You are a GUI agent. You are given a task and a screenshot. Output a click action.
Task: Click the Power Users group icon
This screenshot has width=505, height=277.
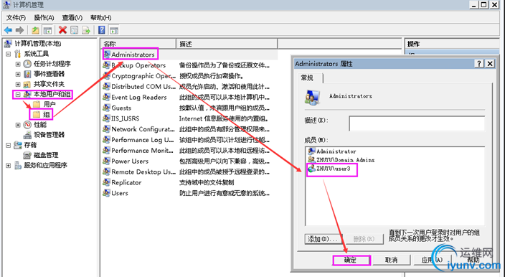[106, 161]
